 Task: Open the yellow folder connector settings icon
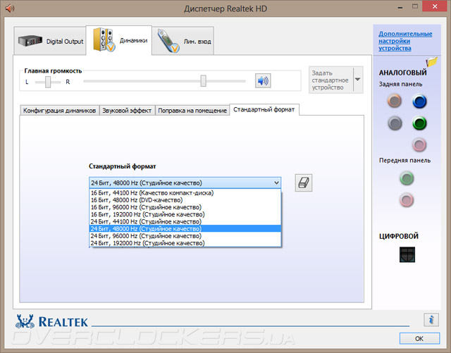point(432,61)
